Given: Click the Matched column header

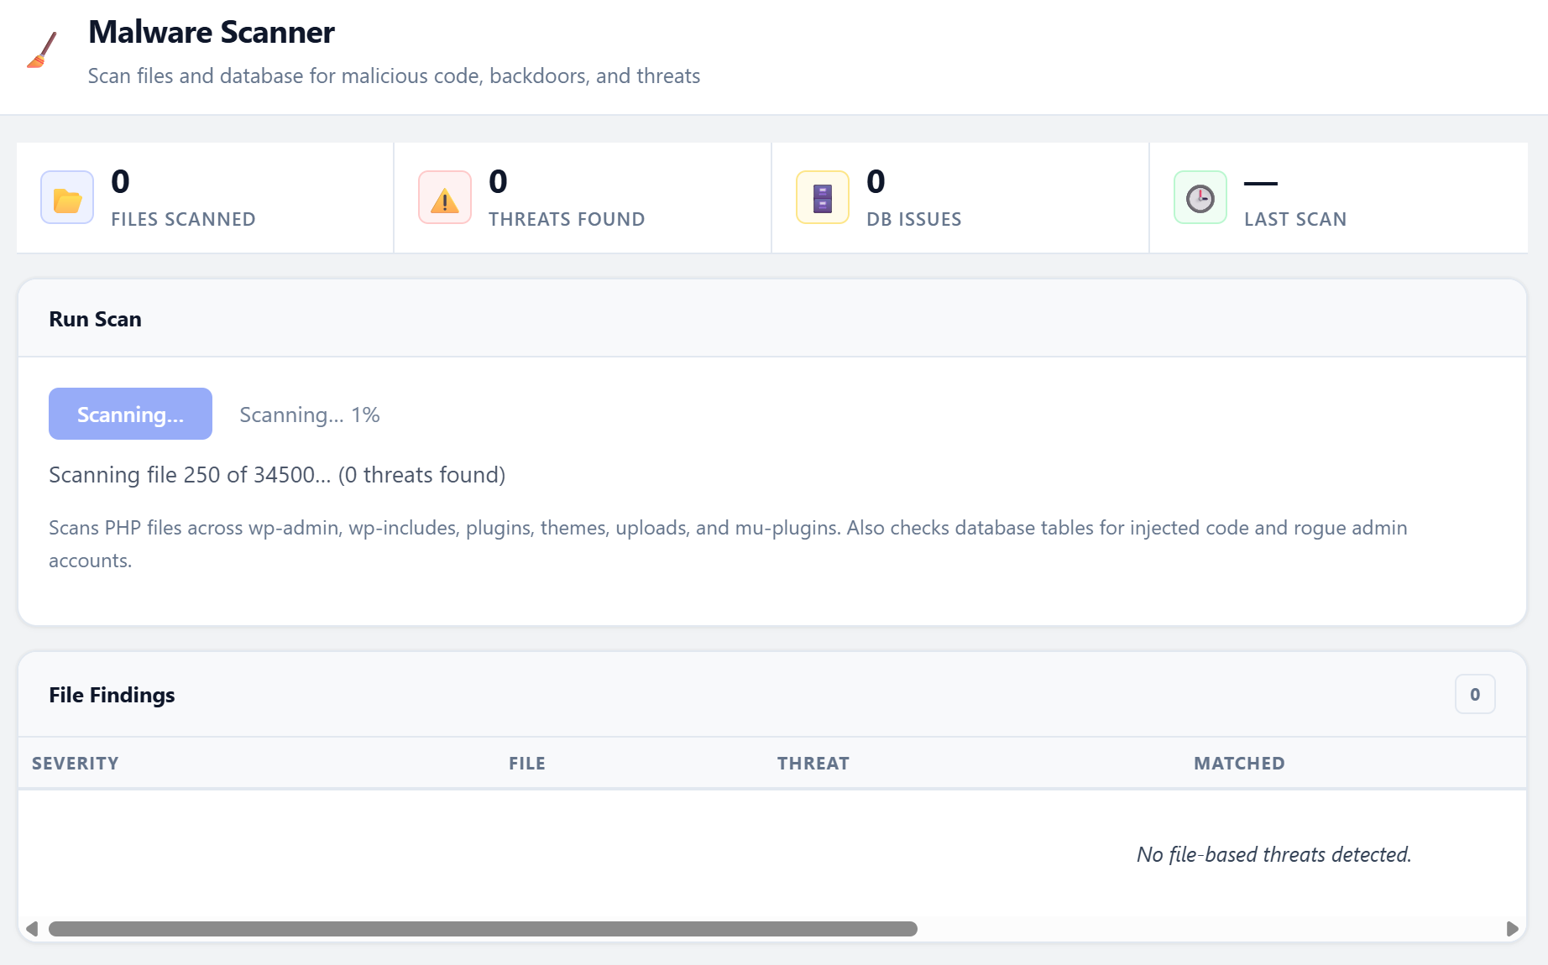Looking at the screenshot, I should [1238, 763].
